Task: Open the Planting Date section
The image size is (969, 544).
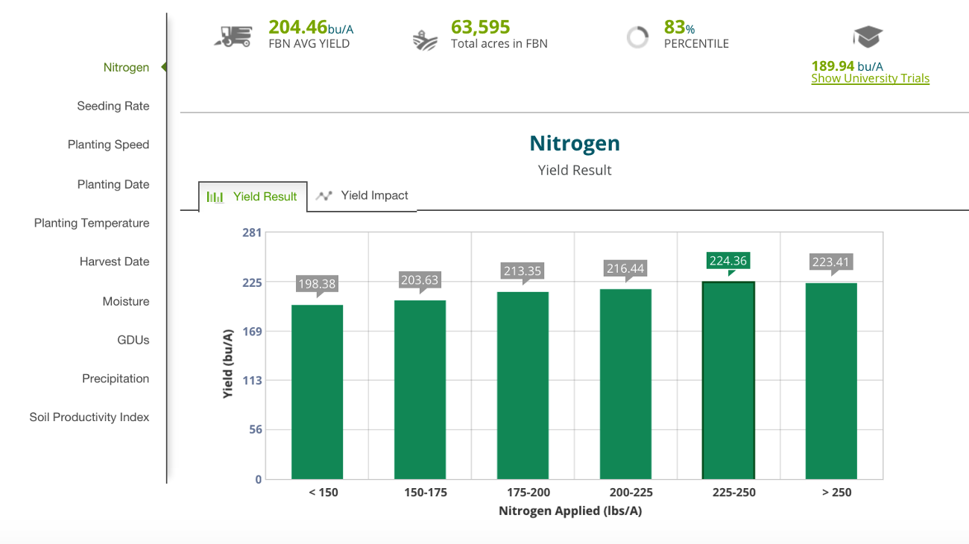Action: pyautogui.click(x=113, y=184)
